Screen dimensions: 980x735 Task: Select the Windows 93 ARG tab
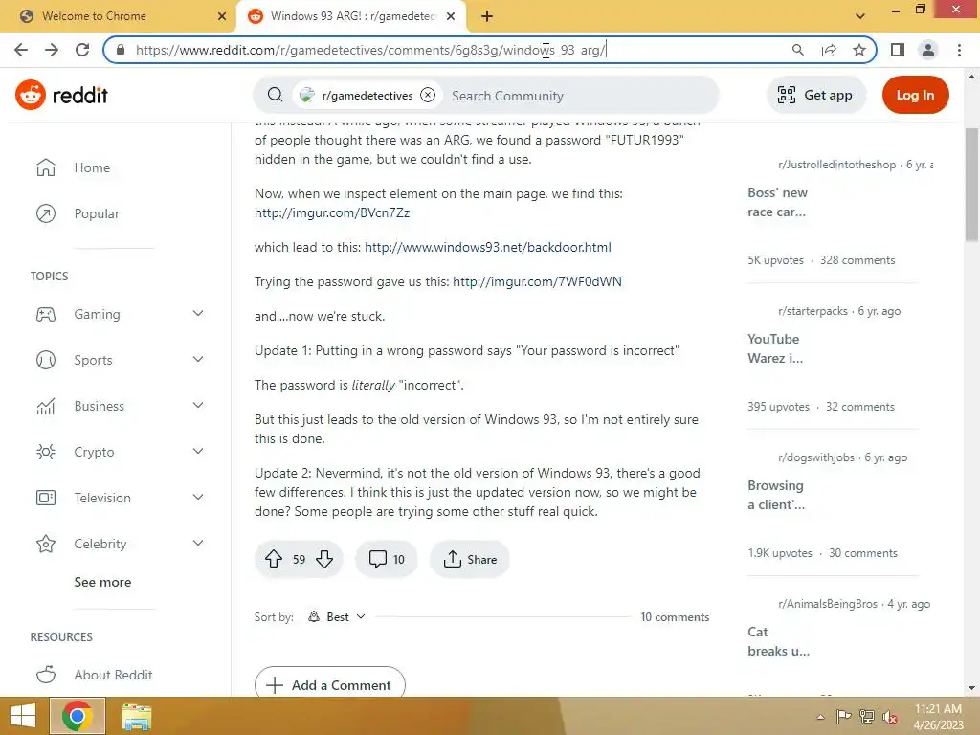point(352,16)
